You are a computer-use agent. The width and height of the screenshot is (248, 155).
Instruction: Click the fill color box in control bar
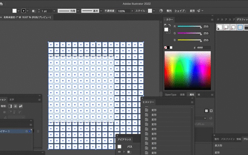tap(14, 11)
